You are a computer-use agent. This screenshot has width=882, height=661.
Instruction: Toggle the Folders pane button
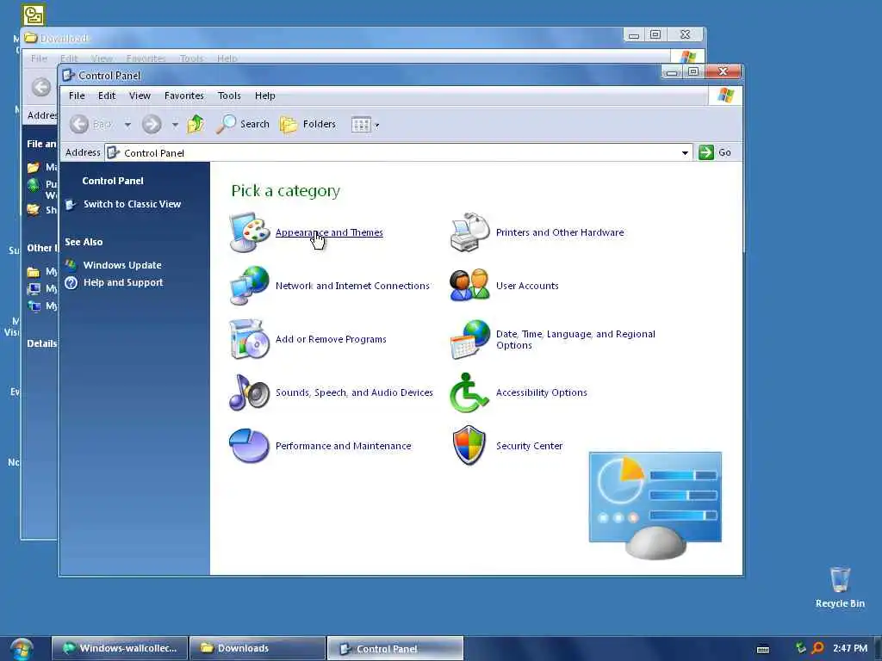(x=307, y=124)
